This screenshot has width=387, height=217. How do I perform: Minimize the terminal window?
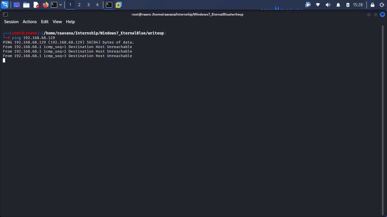pos(369,14)
